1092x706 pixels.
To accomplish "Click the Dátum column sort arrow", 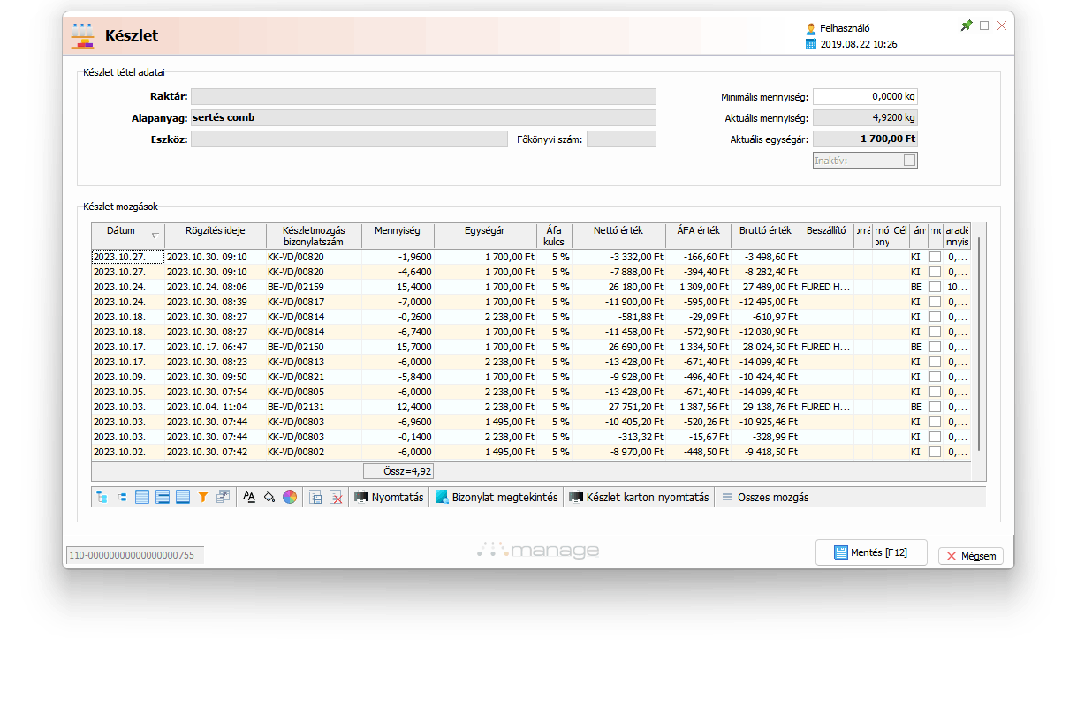I will click(x=155, y=236).
